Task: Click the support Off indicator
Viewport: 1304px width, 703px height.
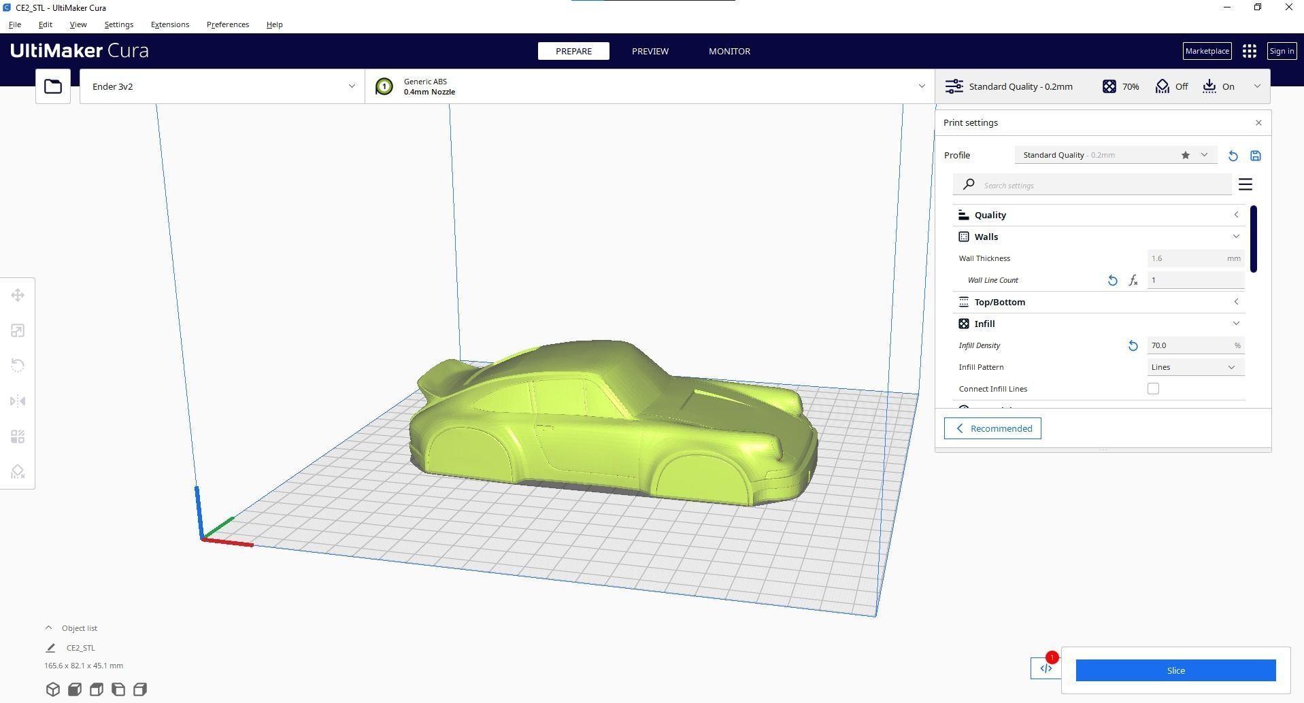Action: tap(1171, 86)
